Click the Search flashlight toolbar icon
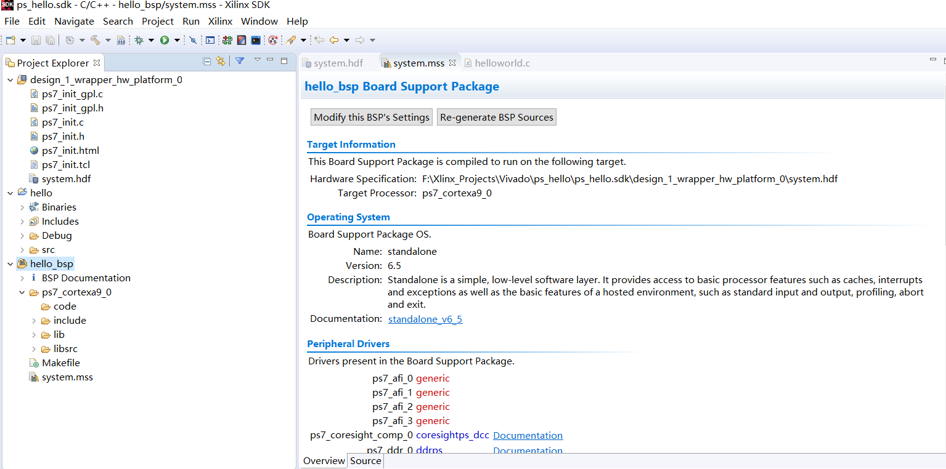This screenshot has width=946, height=469. [292, 40]
